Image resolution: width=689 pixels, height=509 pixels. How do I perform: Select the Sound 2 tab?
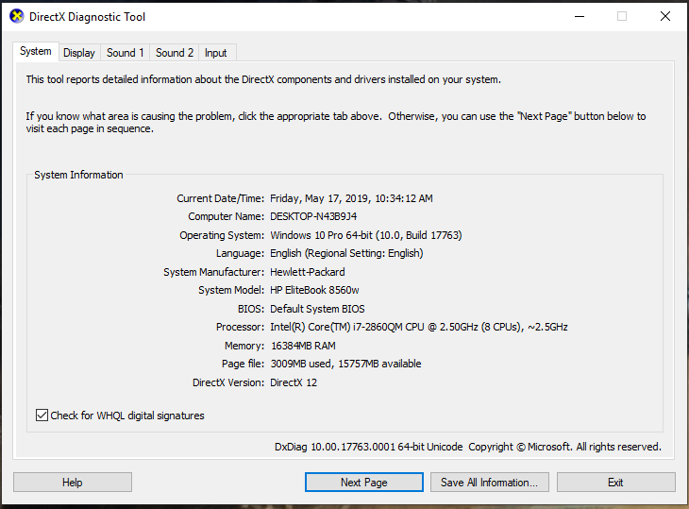[175, 53]
